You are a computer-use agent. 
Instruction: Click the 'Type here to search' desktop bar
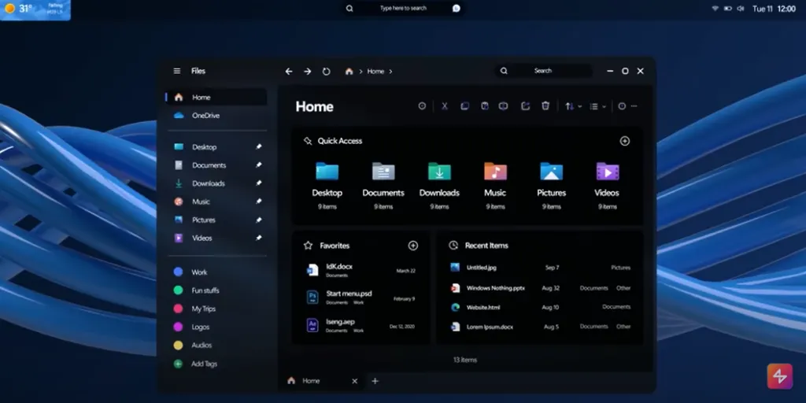click(x=403, y=8)
